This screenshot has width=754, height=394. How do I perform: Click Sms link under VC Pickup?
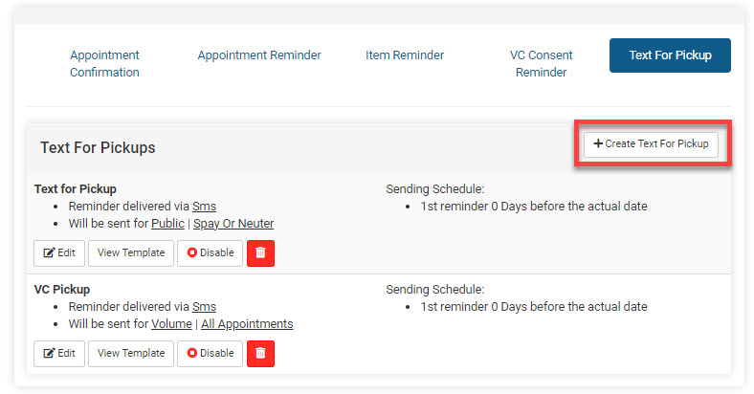pyautogui.click(x=204, y=307)
